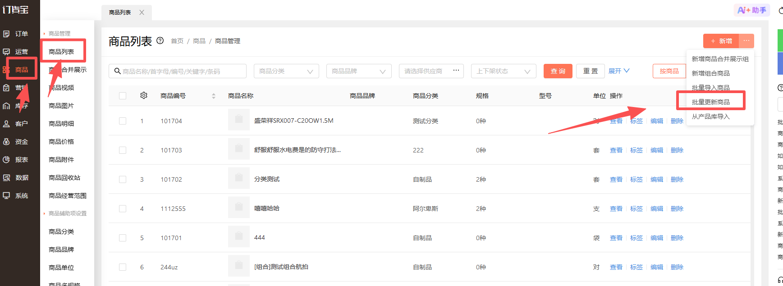Viewport: 783px width, 286px height.
Task: Click 标签 for product 101702
Action: click(636, 179)
